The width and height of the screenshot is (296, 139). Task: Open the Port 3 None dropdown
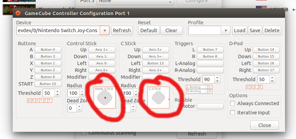[135, 2]
